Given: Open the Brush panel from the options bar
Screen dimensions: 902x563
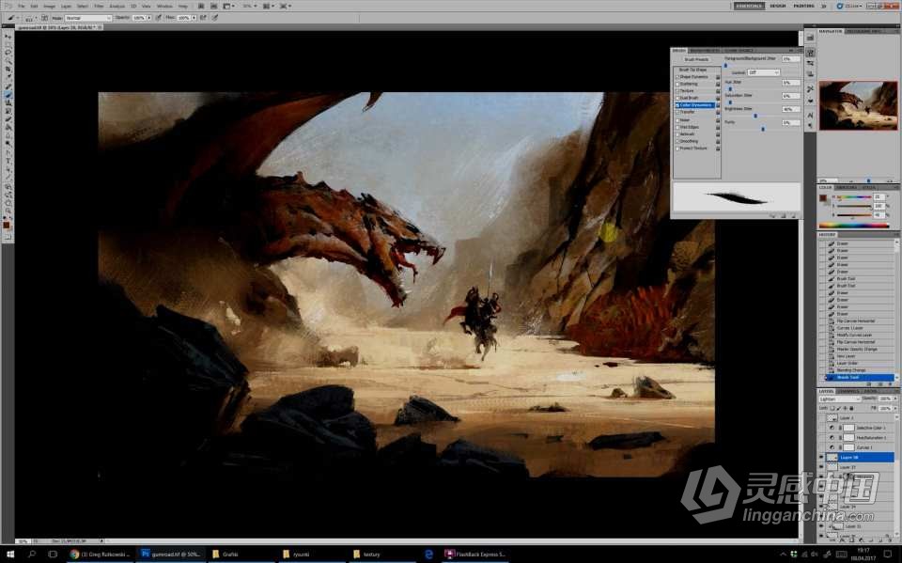Looking at the screenshot, I should pyautogui.click(x=44, y=18).
